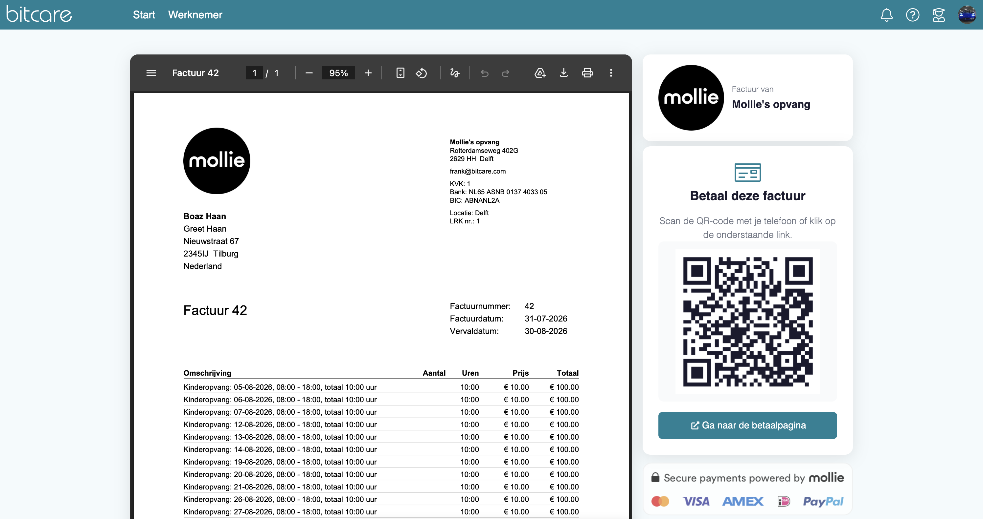Click the recipient name 'Boaz Haan'

[x=205, y=217]
